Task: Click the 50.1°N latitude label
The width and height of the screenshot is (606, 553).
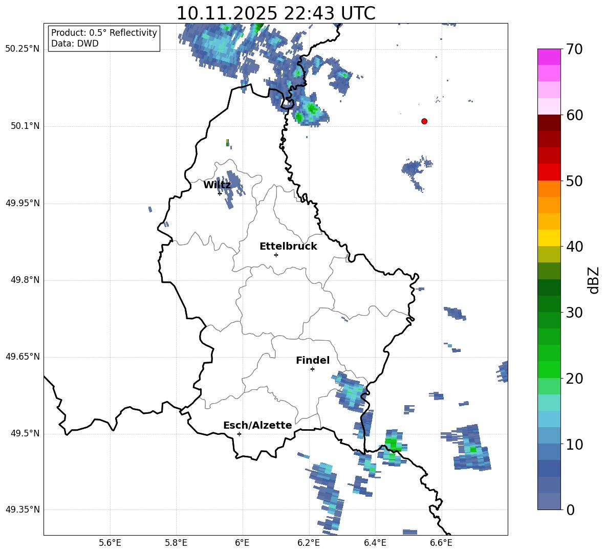Action: coord(25,126)
